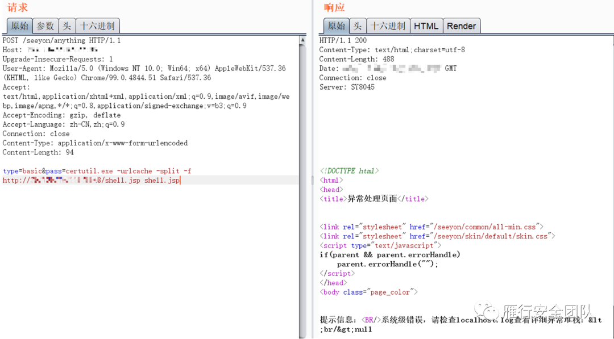Click the type=basic&pass=certutil.exe body line
This screenshot has height=339, width=614.
pyautogui.click(x=97, y=171)
